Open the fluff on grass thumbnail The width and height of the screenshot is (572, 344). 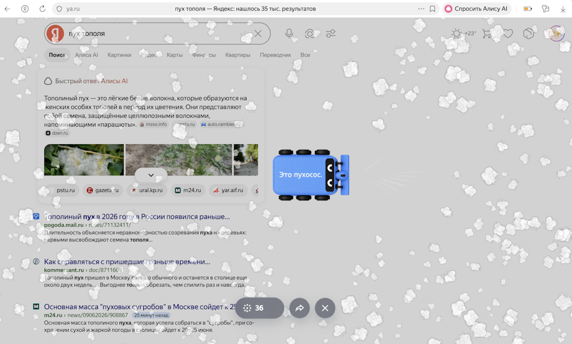pyautogui.click(x=179, y=160)
